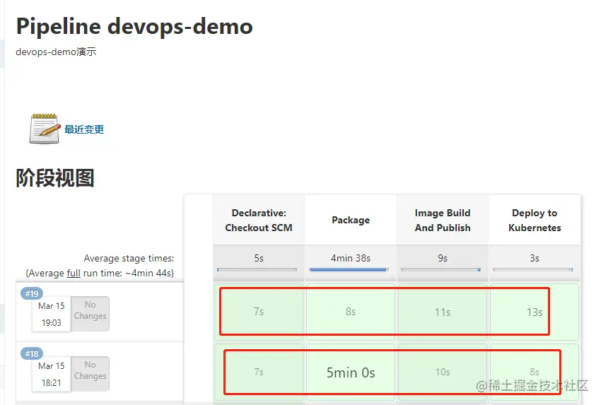The height and width of the screenshot is (405, 601).
Task: Click the 阶段视图 heading
Action: point(55,178)
